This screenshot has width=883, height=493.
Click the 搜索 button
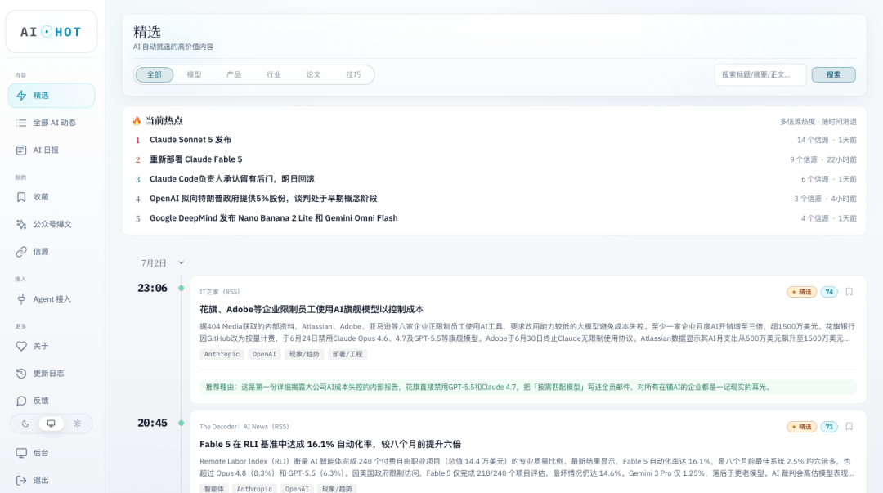pos(833,75)
